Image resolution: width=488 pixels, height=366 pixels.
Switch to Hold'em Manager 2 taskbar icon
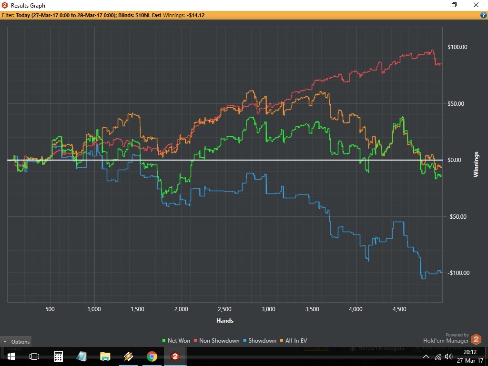175,356
